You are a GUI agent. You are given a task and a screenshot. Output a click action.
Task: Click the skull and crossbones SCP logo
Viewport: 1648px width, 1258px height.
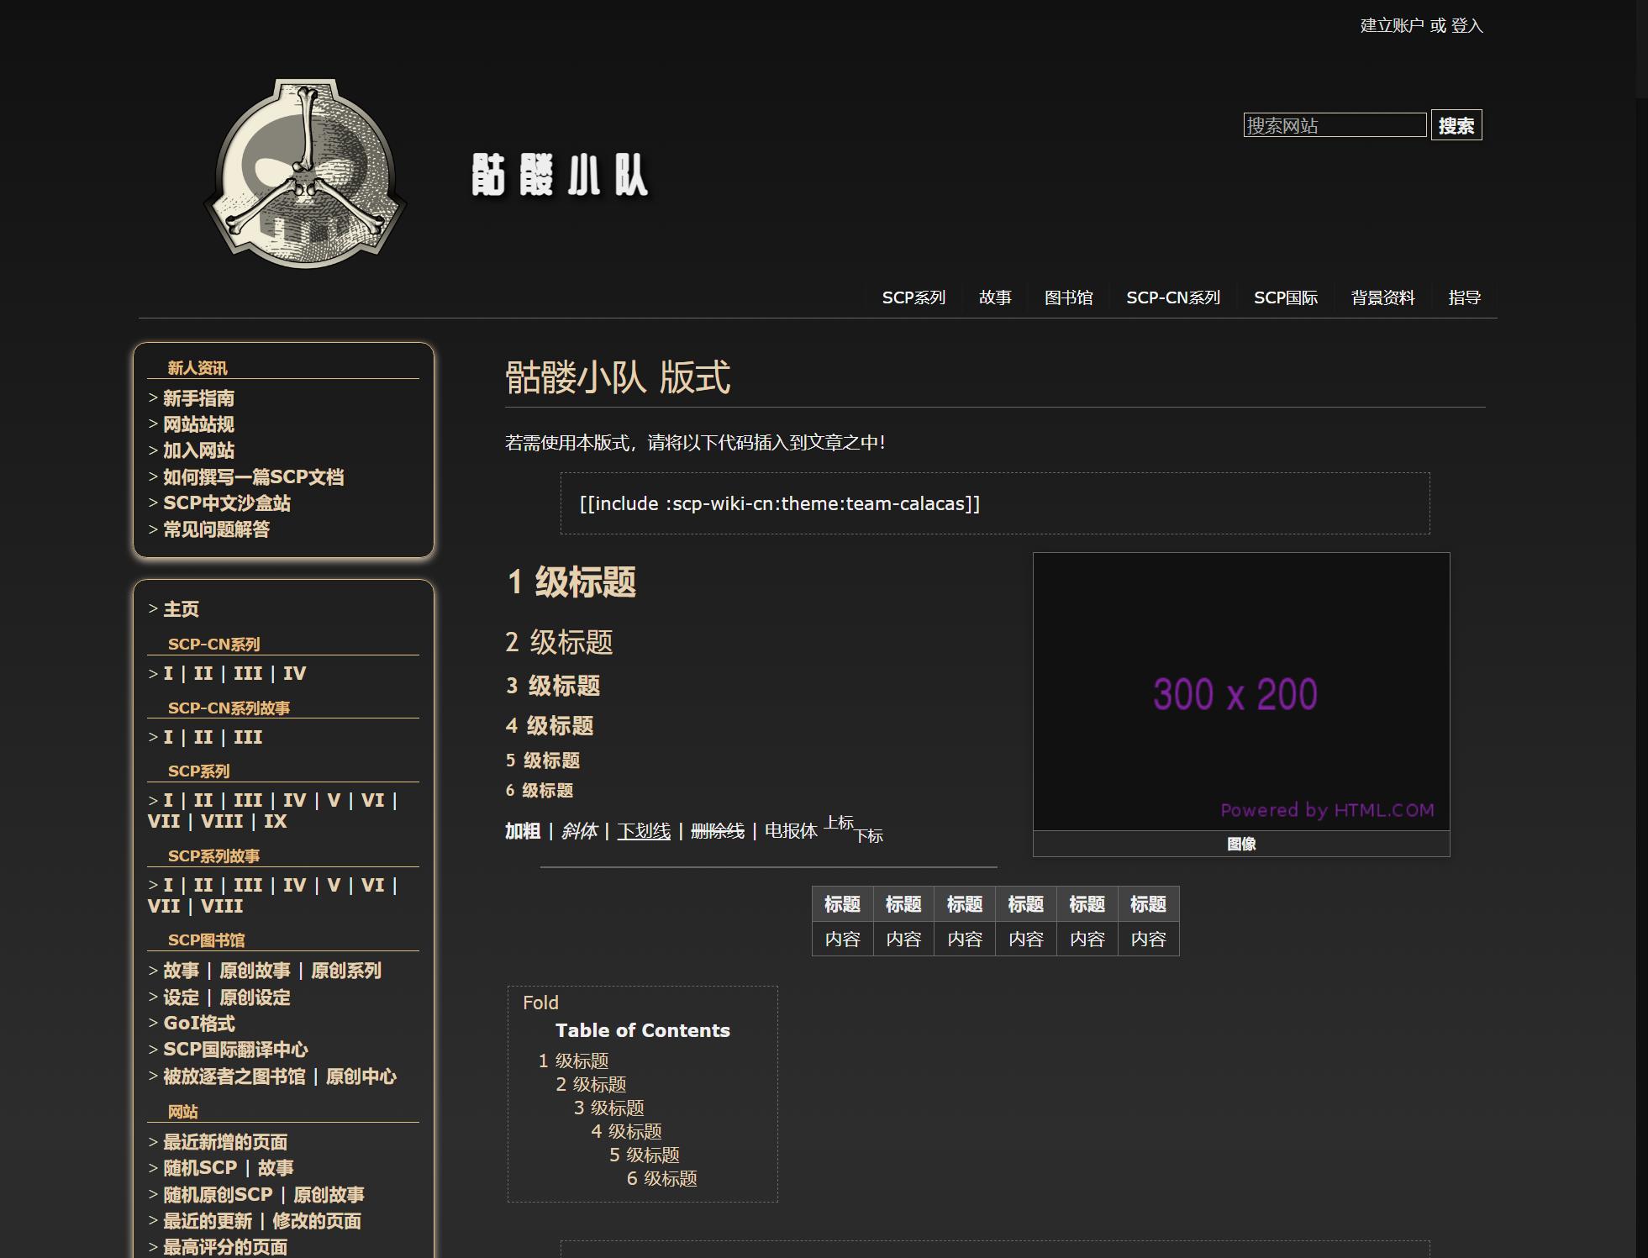(x=306, y=175)
